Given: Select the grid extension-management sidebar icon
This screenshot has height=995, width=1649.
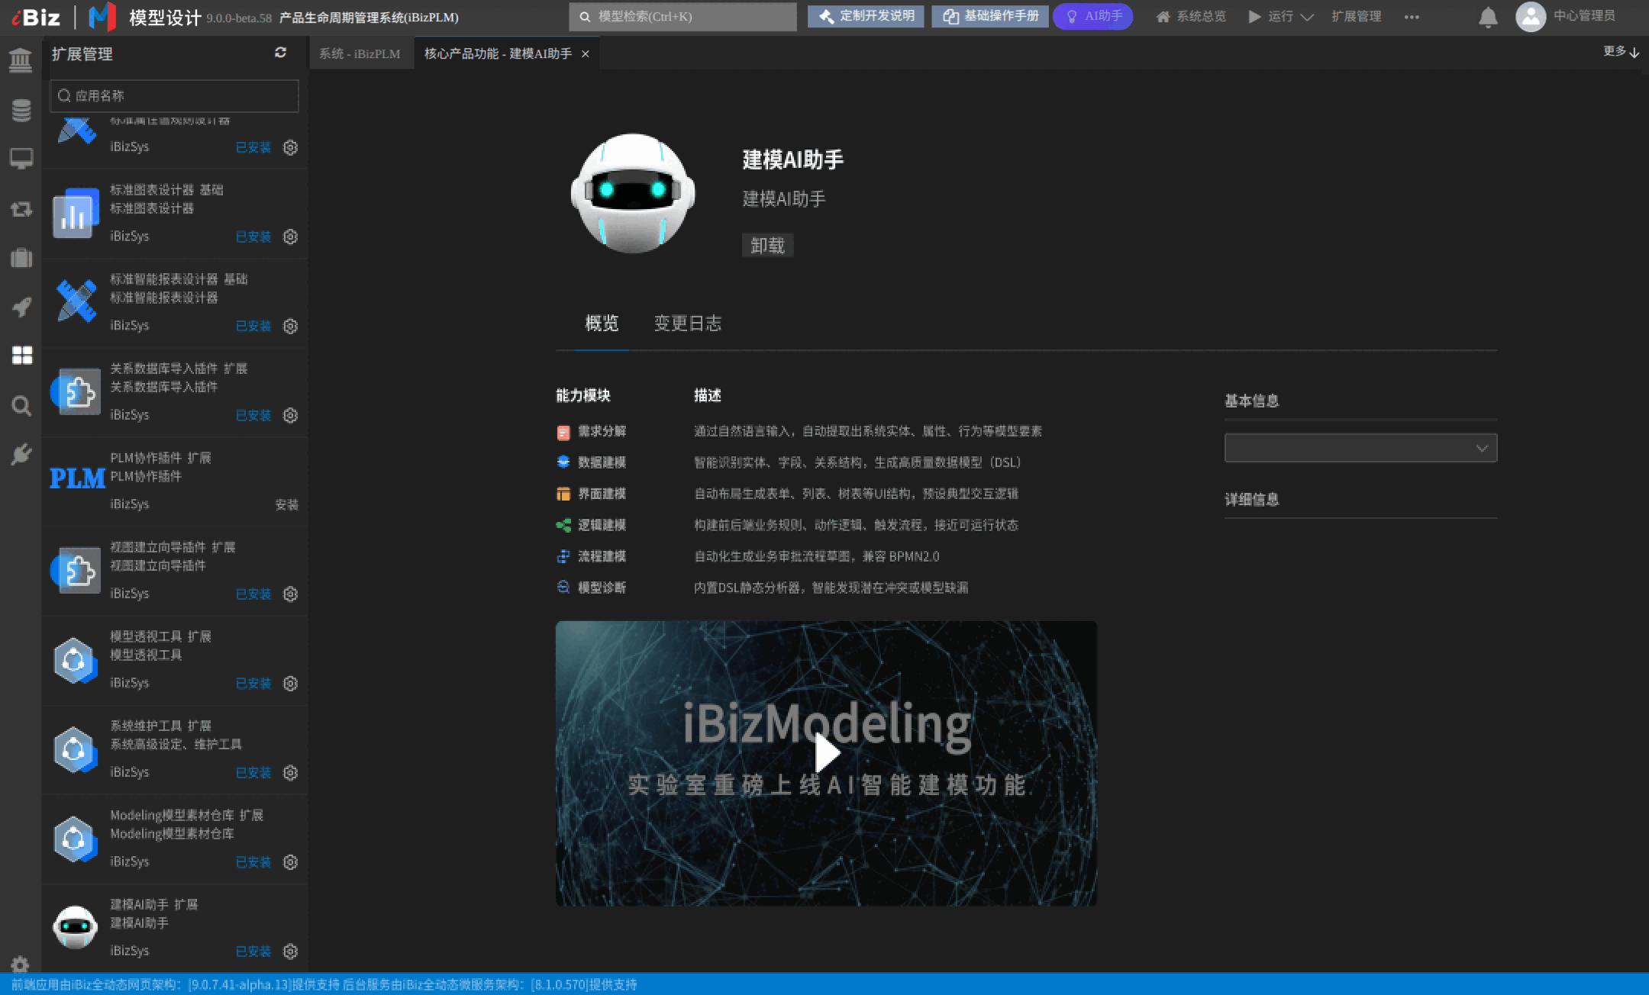Looking at the screenshot, I should pos(22,356).
